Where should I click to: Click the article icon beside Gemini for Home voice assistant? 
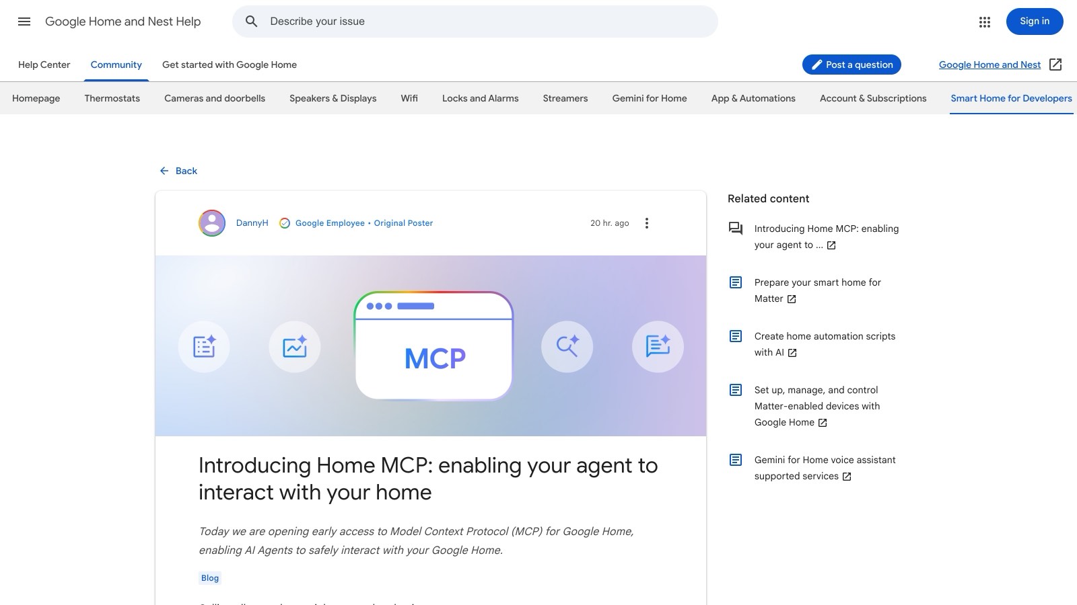pyautogui.click(x=736, y=460)
